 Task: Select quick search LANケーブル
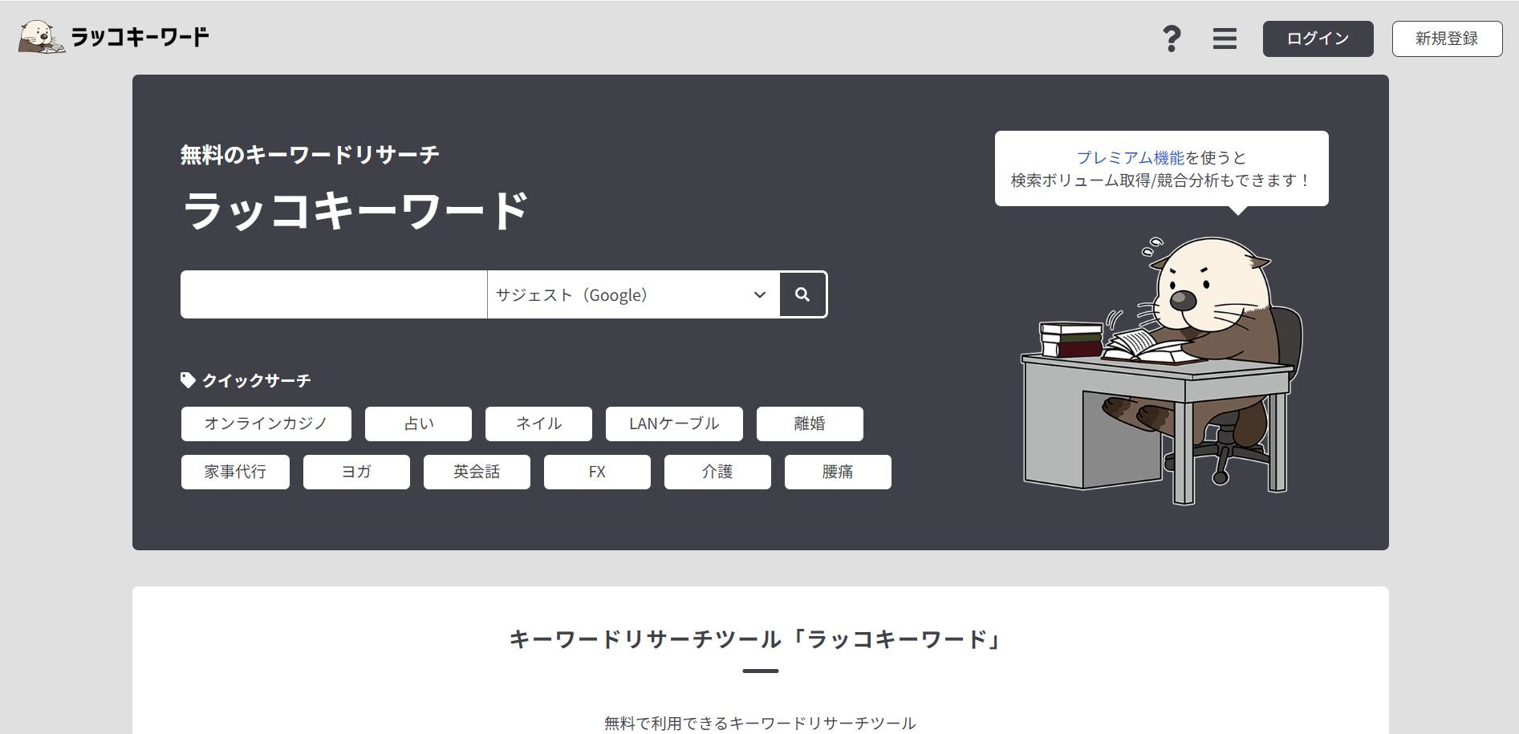coord(674,424)
